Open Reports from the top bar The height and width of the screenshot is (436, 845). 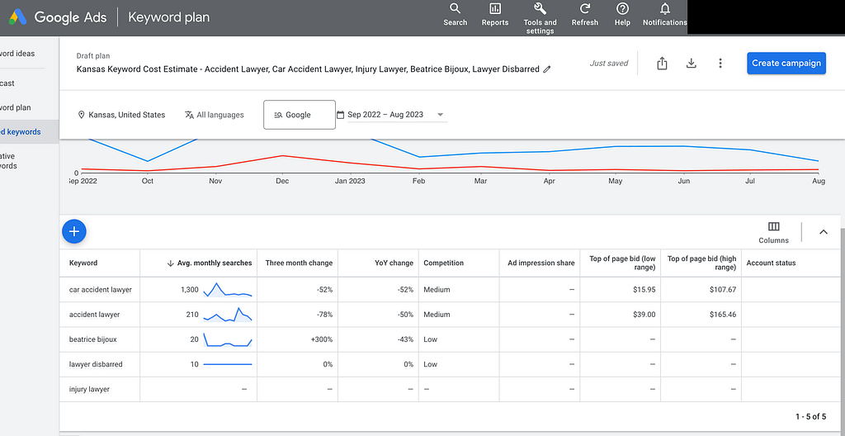(x=495, y=15)
